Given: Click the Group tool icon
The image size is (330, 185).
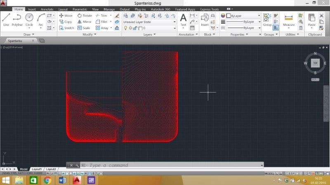Looking at the screenshot, I should click(x=267, y=20).
